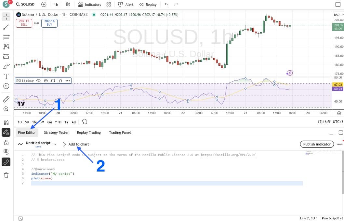The width and height of the screenshot is (344, 221).
Task: Open the forecasting and measurement tools
Action: point(6,56)
